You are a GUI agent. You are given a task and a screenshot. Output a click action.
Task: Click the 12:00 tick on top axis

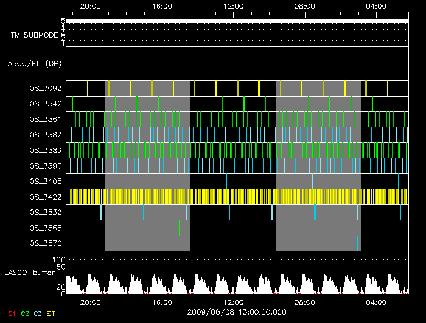point(233,6)
